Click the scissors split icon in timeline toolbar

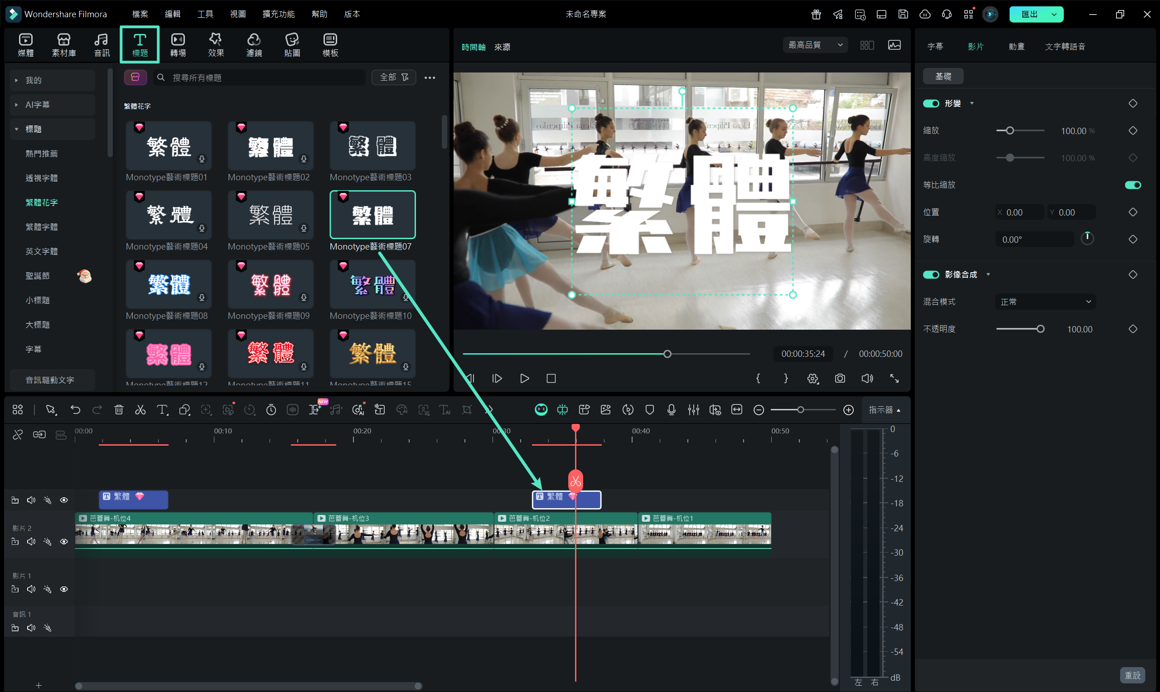[x=140, y=410]
